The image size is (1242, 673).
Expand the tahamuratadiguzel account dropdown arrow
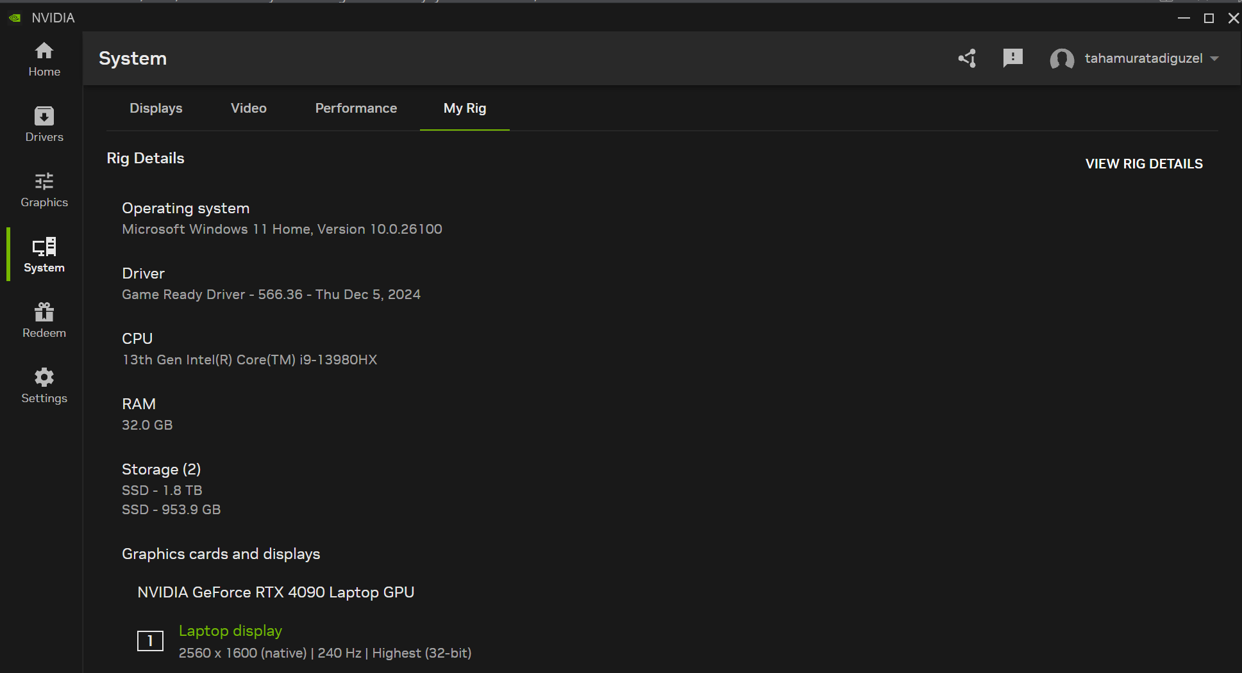click(1214, 58)
